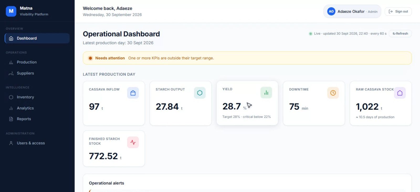Open Dashboard in the sidebar
Viewport: 420px width, 192px height.
coord(37,38)
